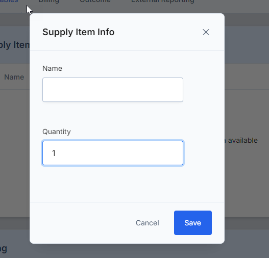The image size is (269, 258).
Task: Select the active underlined tab ending in "ables"
Action: [9, 2]
